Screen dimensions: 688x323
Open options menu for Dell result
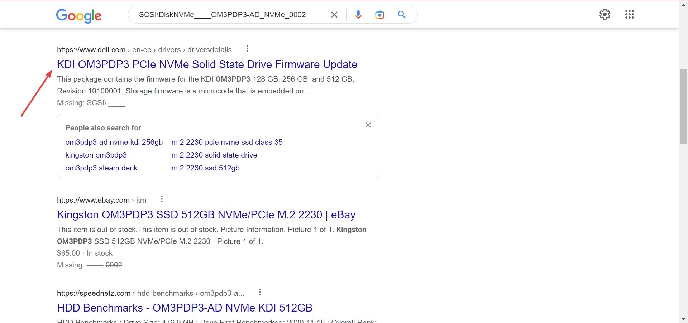tap(247, 49)
